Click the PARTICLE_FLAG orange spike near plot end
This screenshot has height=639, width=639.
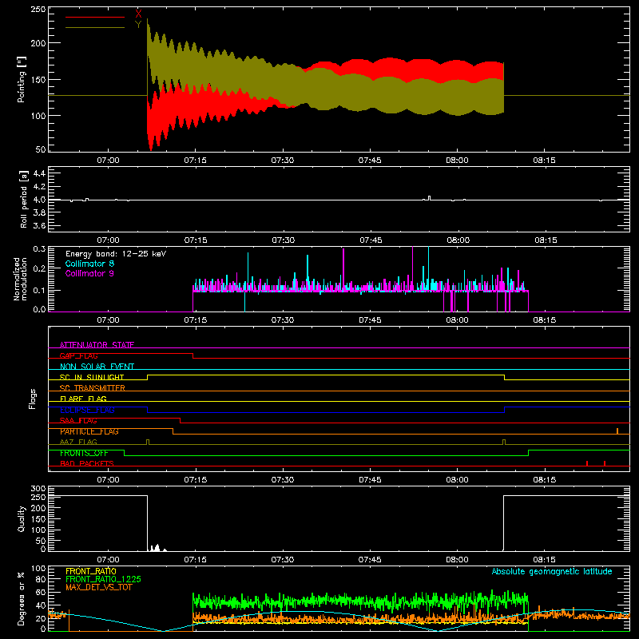(x=617, y=431)
